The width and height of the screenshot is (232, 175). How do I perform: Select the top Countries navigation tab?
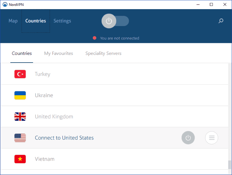[36, 21]
